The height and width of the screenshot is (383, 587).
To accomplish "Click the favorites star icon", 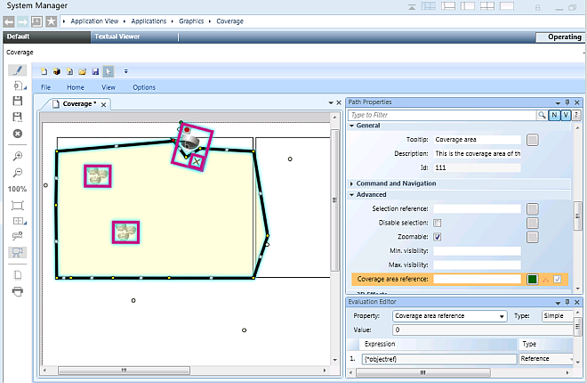I will click(52, 20).
